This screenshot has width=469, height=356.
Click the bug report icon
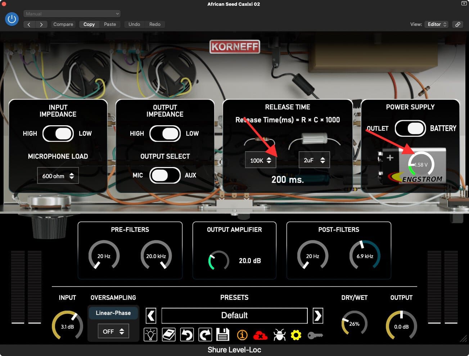click(x=279, y=335)
